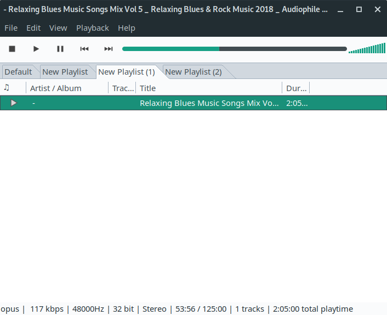Open the File menu
The width and height of the screenshot is (387, 315).
[11, 28]
